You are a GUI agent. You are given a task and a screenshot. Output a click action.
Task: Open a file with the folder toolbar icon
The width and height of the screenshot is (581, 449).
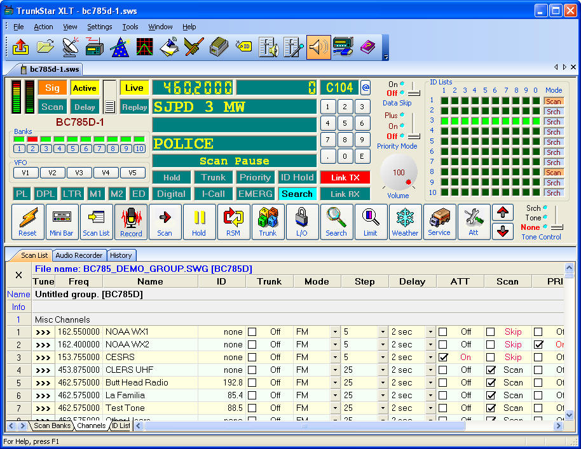tap(46, 47)
